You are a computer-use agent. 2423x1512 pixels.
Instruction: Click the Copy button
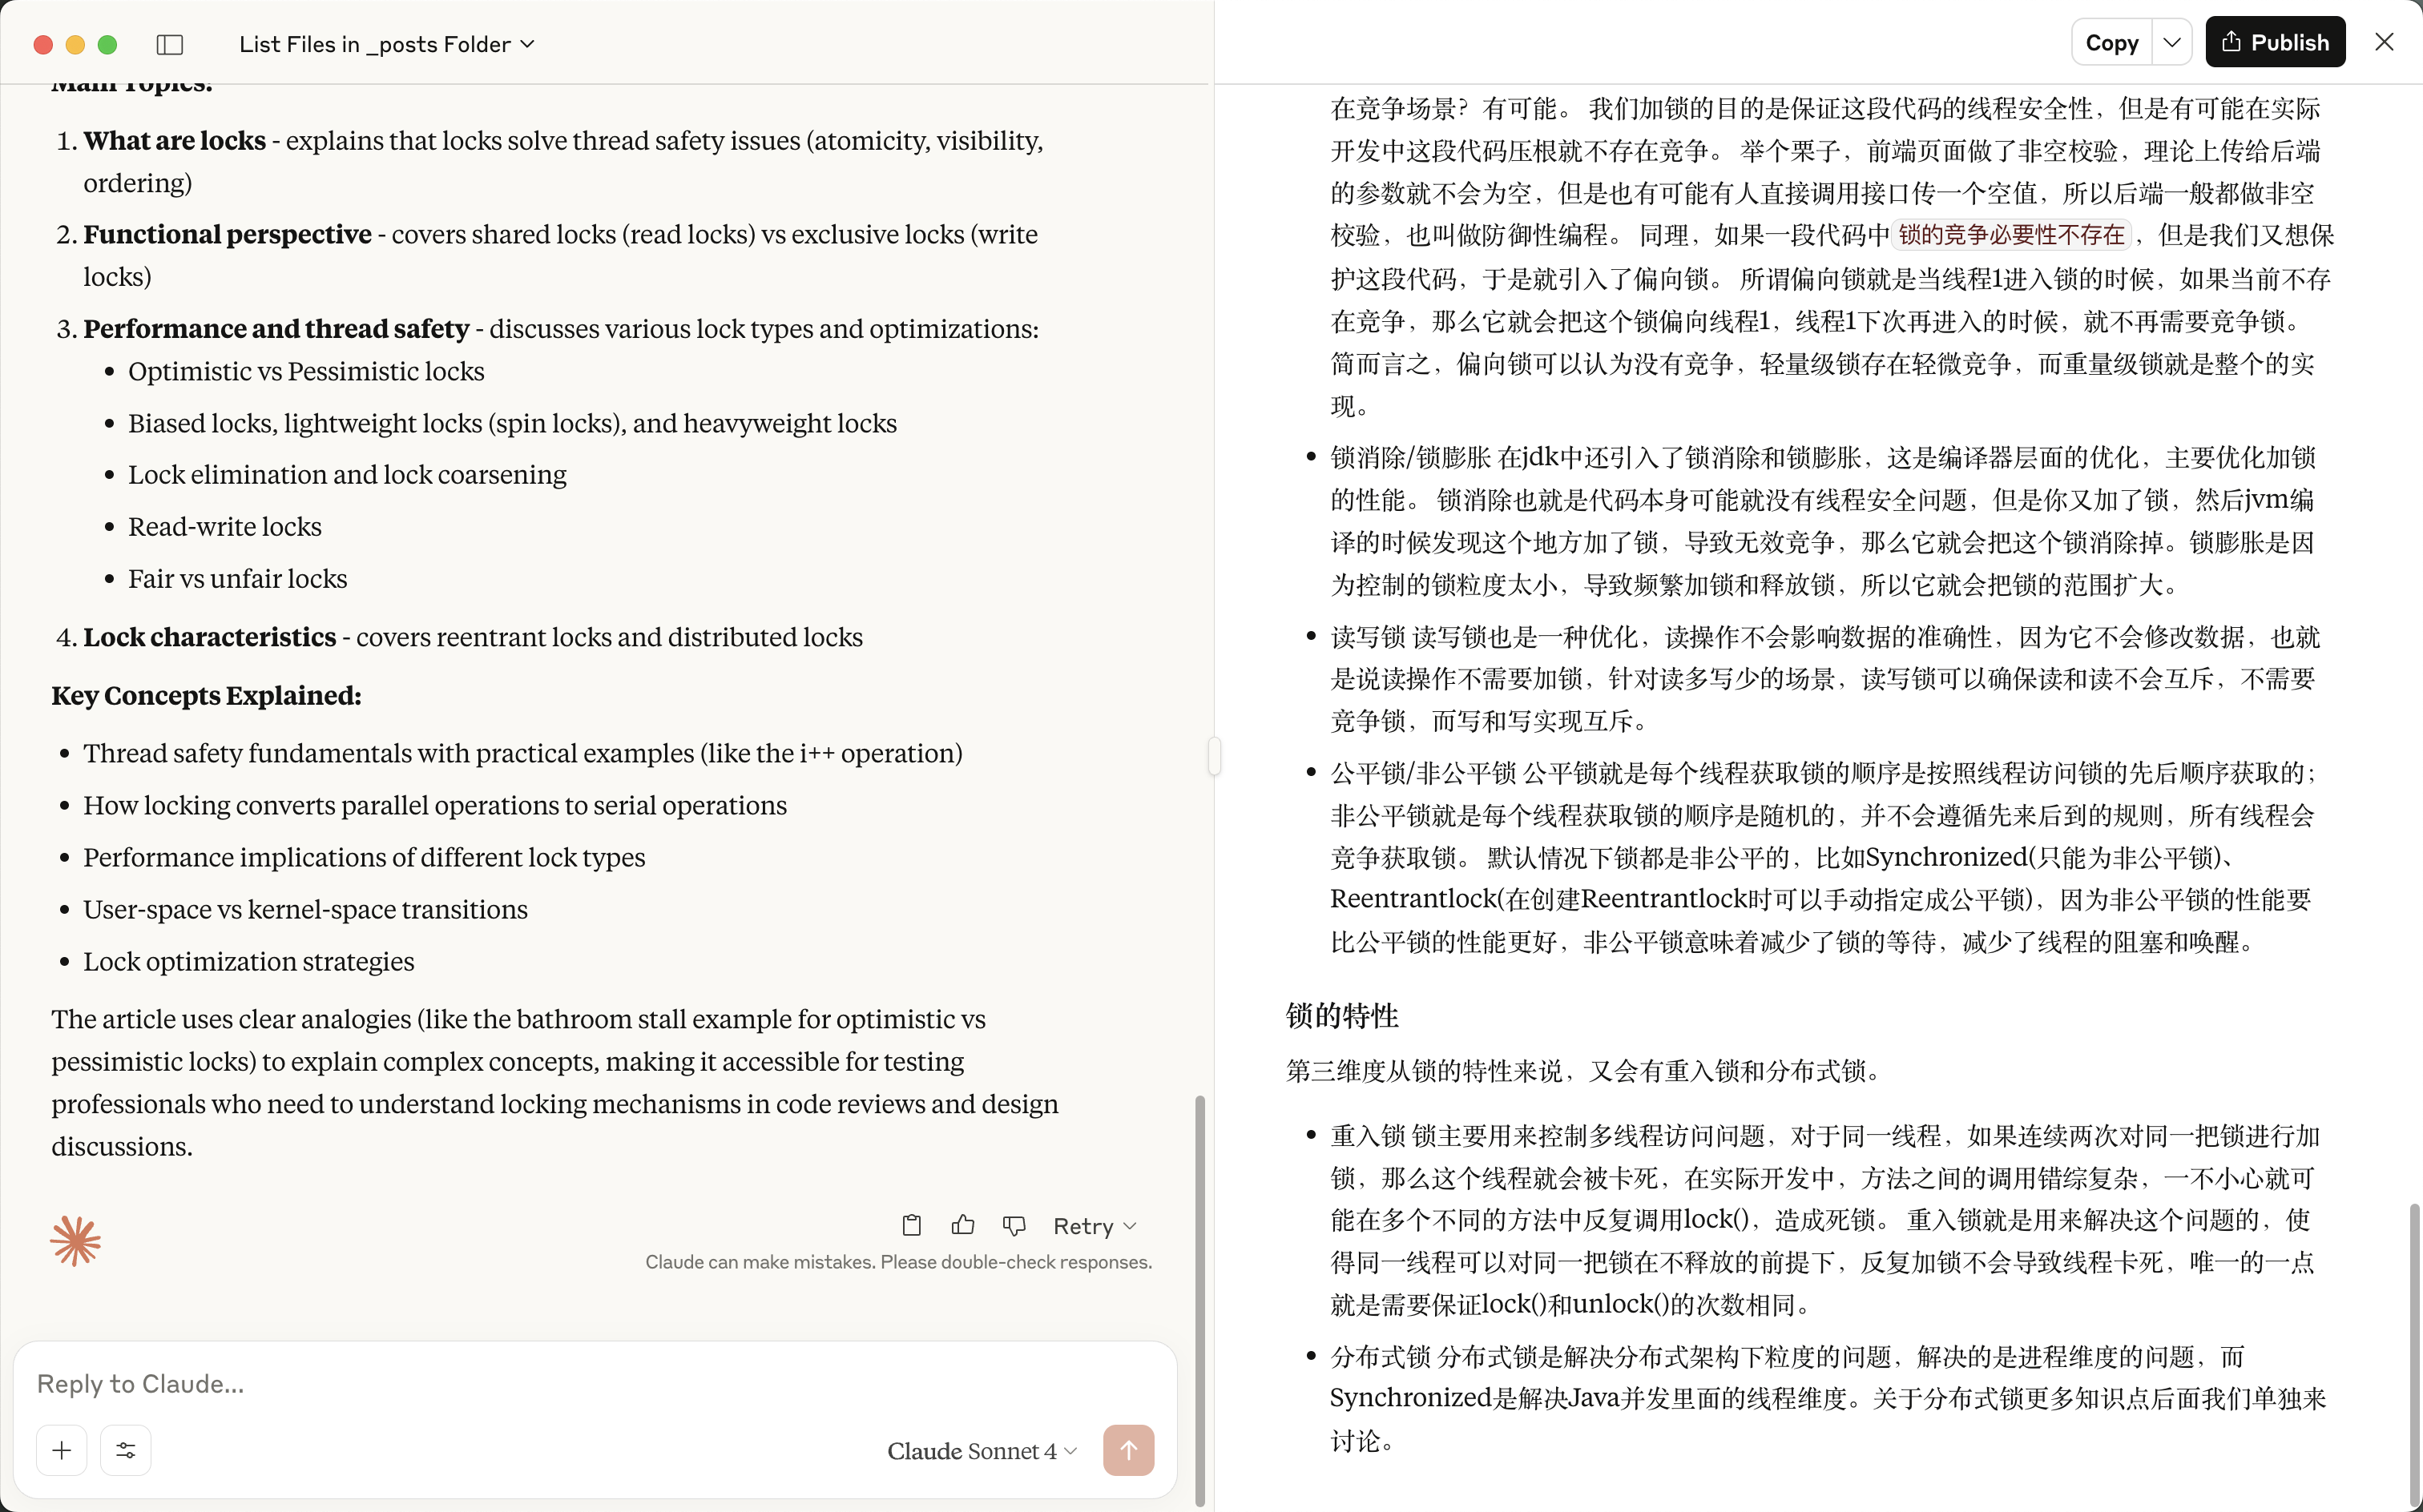pos(2111,42)
